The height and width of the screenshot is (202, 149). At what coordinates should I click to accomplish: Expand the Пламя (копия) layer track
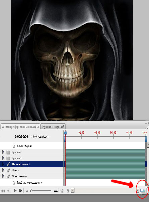(x=3, y=164)
